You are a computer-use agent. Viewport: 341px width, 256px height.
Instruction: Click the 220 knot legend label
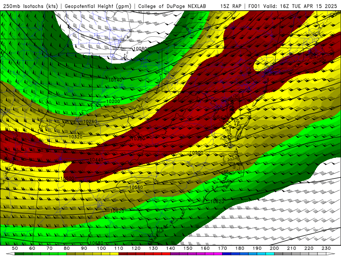tap(309, 248)
